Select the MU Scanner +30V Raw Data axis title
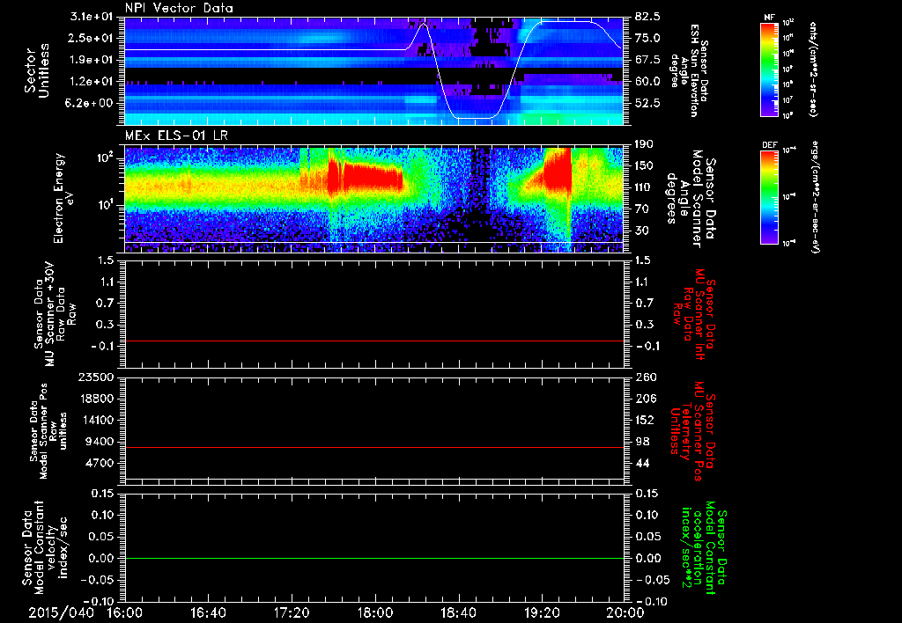 [x=55, y=314]
